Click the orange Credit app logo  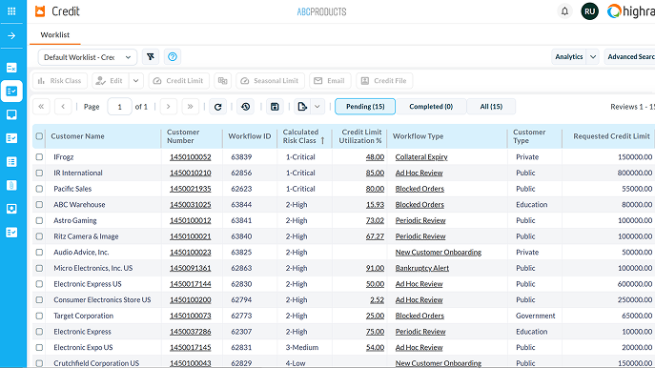[x=40, y=11]
